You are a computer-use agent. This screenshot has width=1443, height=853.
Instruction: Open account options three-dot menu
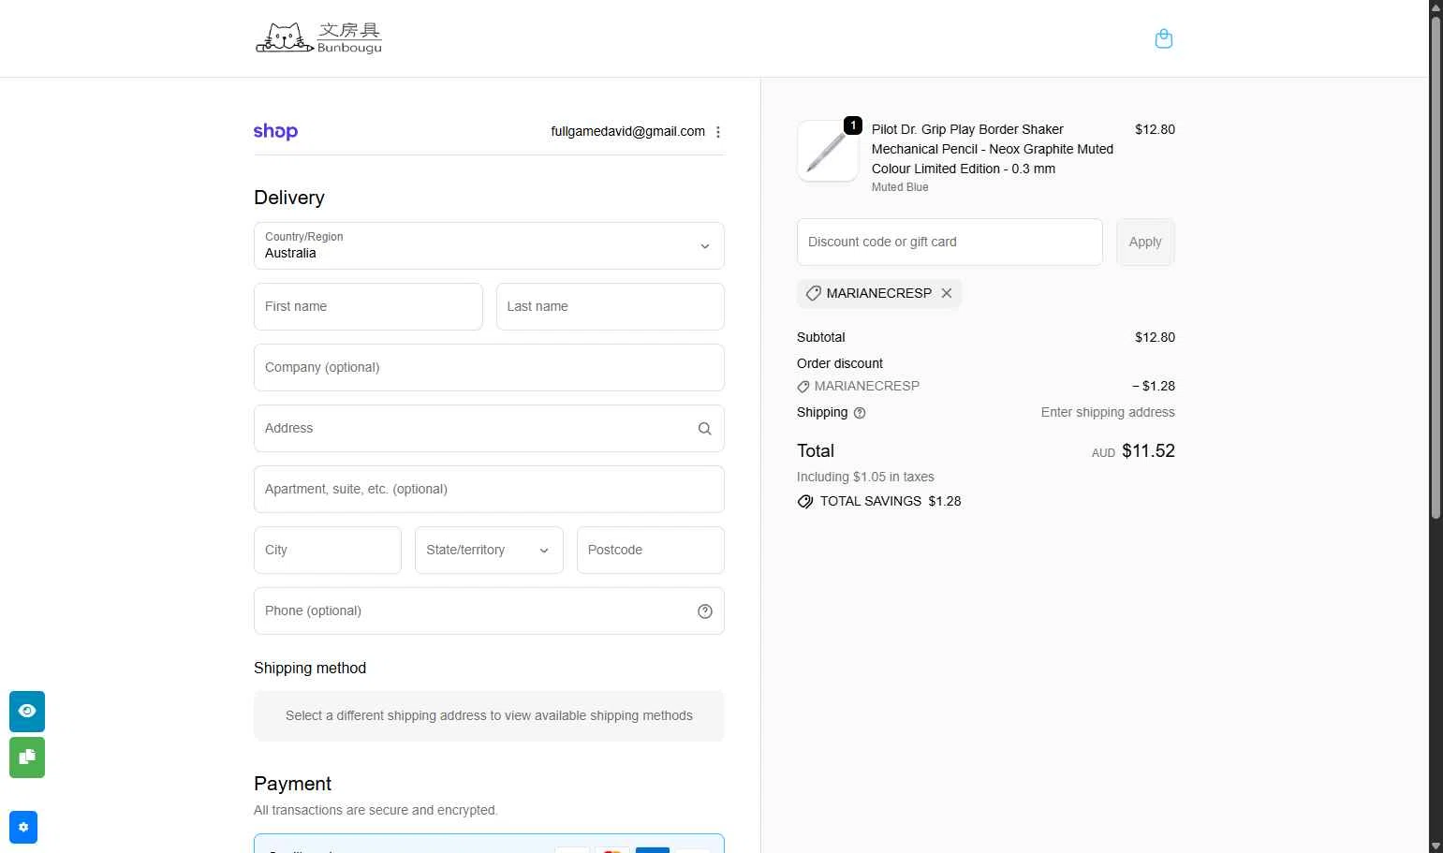point(718,132)
